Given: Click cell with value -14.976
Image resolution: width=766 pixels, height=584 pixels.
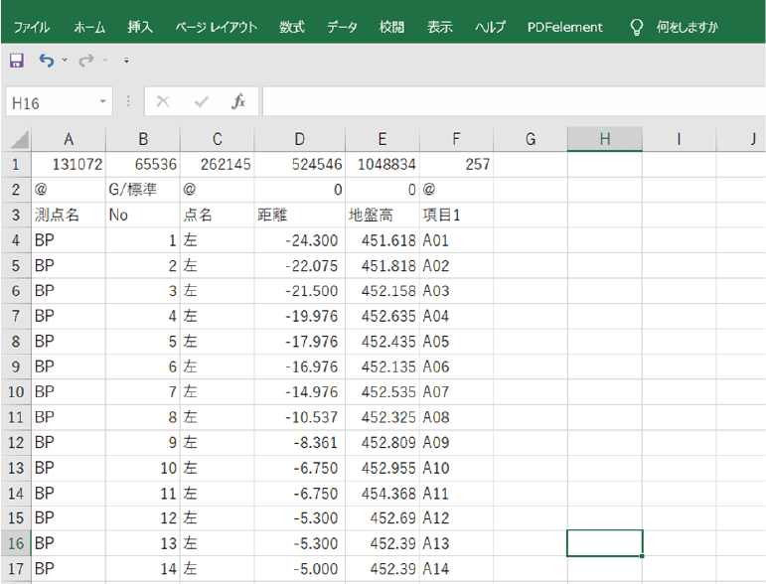Looking at the screenshot, I should 300,391.
